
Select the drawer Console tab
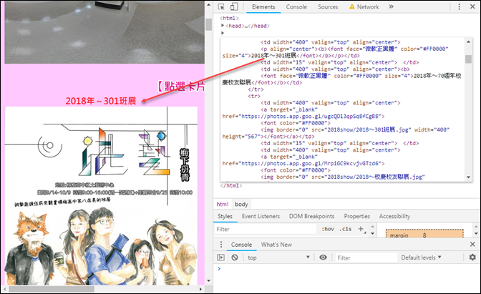click(x=241, y=245)
